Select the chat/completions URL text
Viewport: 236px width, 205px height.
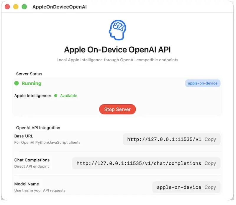point(139,163)
